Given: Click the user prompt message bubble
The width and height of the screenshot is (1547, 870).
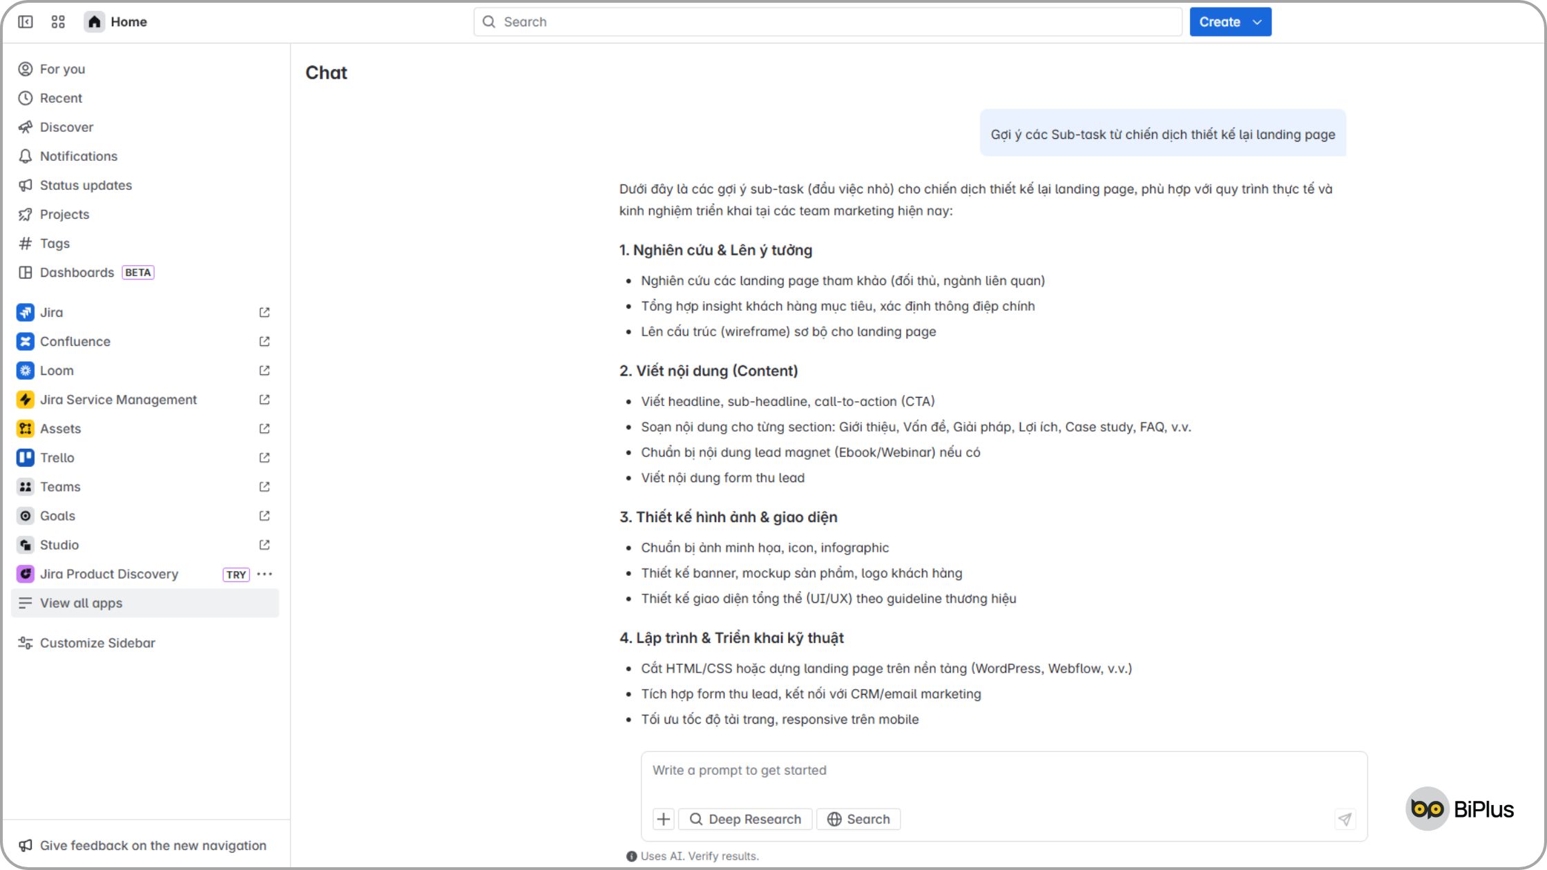Looking at the screenshot, I should 1163,134.
